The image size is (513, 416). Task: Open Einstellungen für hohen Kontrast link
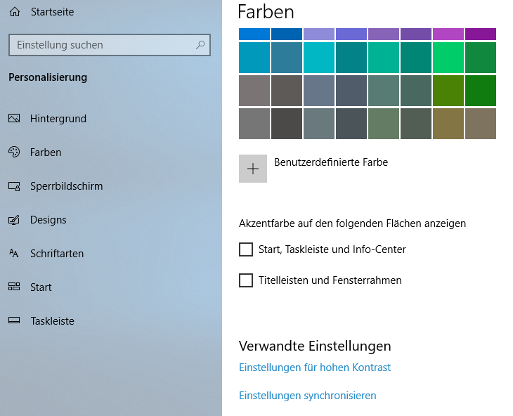click(x=315, y=368)
